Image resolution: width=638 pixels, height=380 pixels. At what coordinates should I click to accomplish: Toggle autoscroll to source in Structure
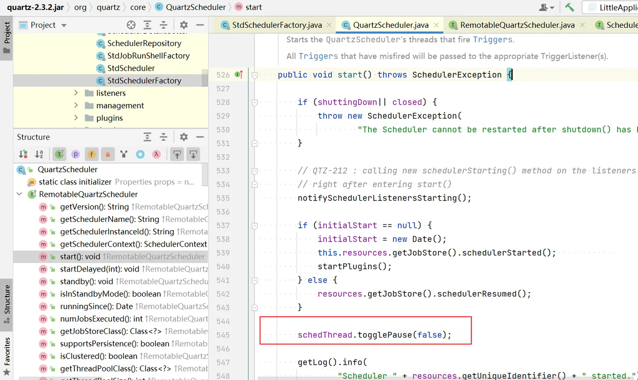(177, 154)
